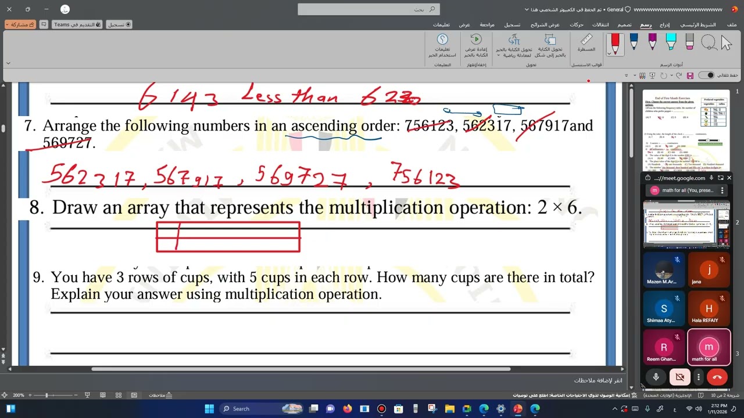
Task: Adjust the zoom slider in status bar
Action: coord(46,395)
